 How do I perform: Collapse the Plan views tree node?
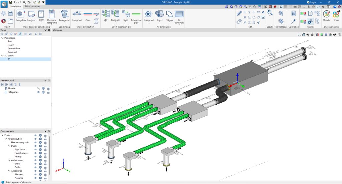point(2,38)
